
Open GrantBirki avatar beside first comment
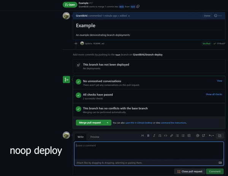click(66, 16)
